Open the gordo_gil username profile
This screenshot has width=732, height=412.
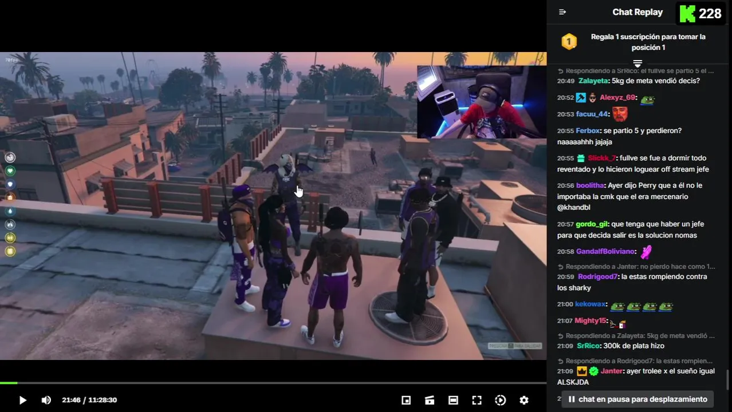(x=592, y=224)
